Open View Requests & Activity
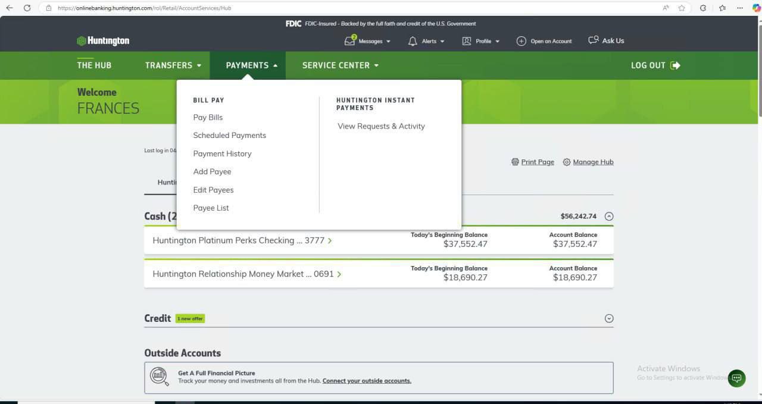 [381, 126]
